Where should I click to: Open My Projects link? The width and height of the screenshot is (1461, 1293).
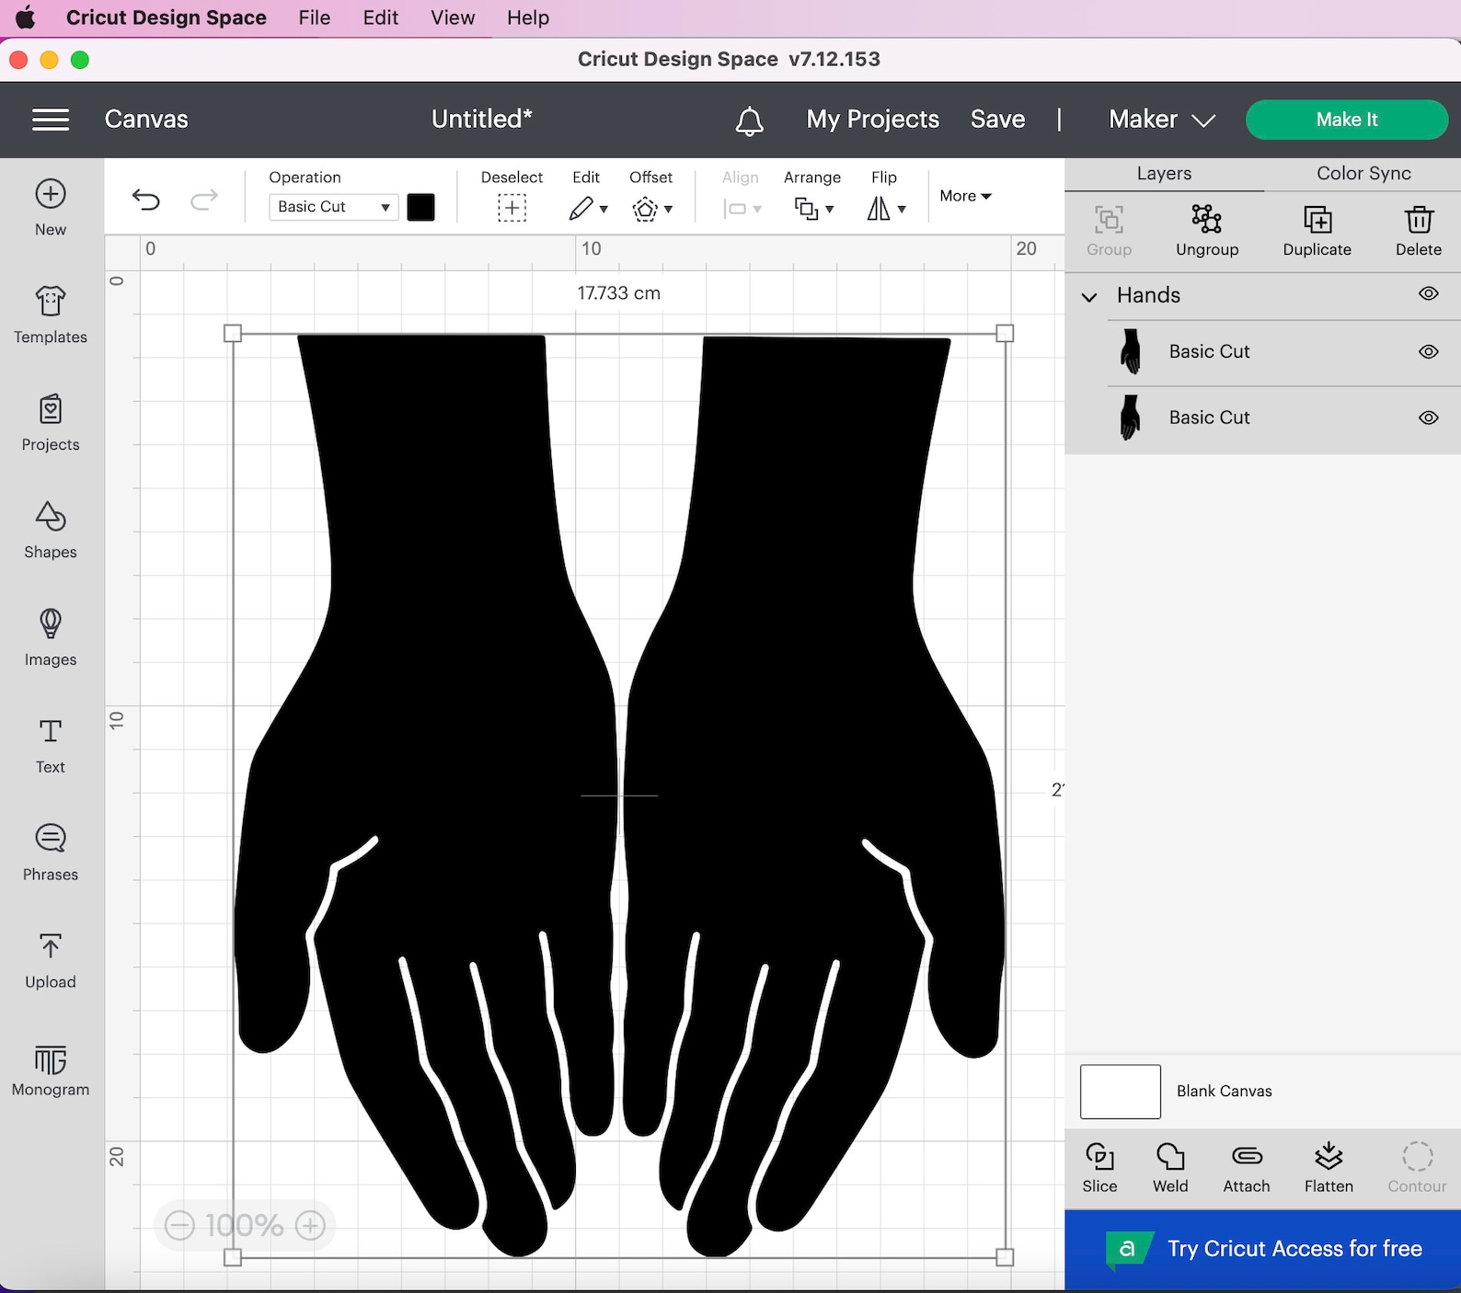(x=873, y=120)
